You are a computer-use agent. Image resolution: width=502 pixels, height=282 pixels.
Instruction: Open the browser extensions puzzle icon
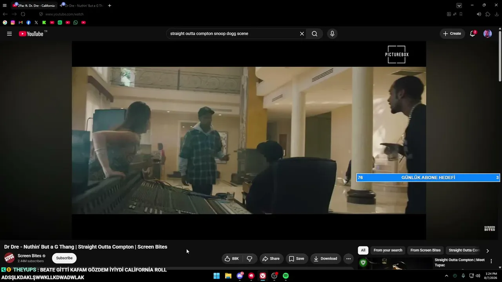(x=488, y=14)
